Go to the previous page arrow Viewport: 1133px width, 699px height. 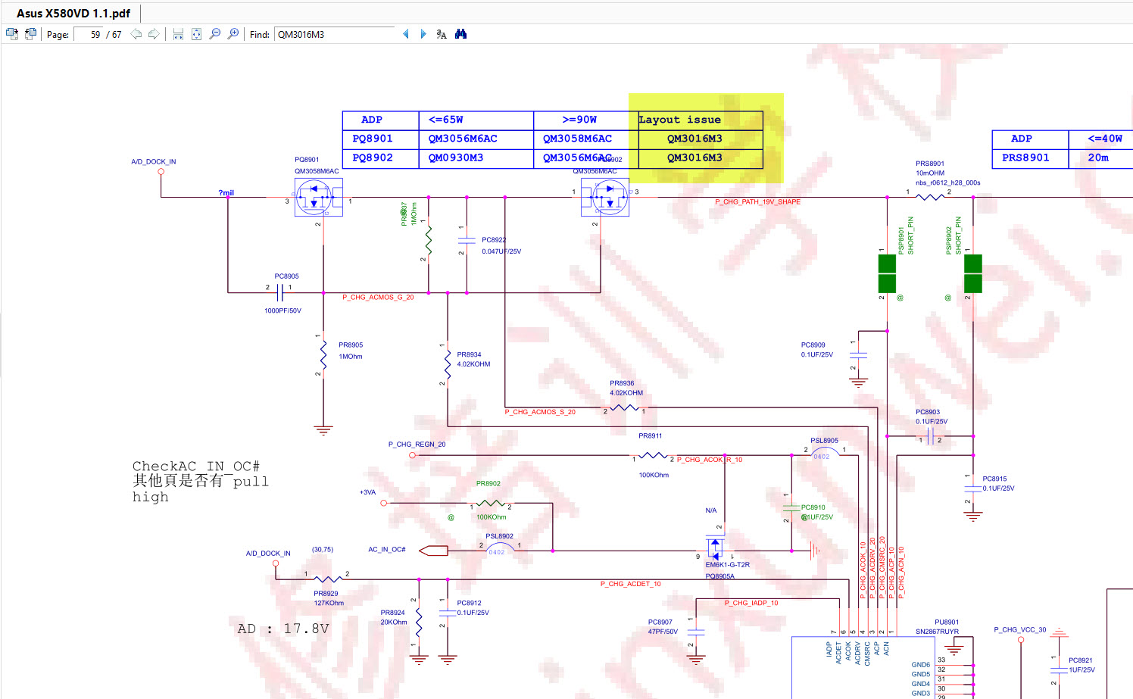tap(136, 34)
